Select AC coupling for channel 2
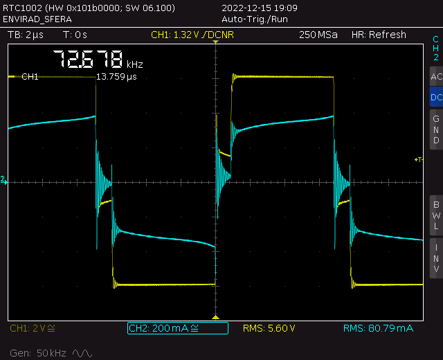443x360 pixels. tap(436, 77)
